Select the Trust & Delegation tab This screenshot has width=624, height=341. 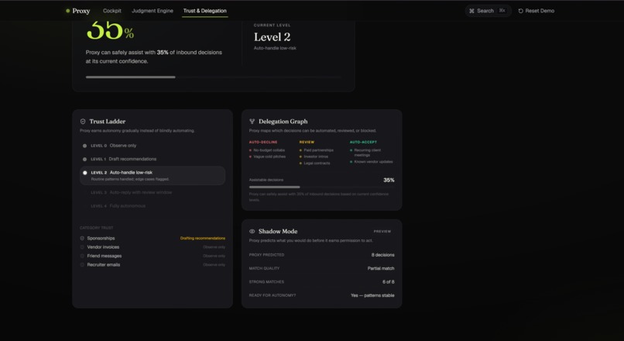coord(204,11)
